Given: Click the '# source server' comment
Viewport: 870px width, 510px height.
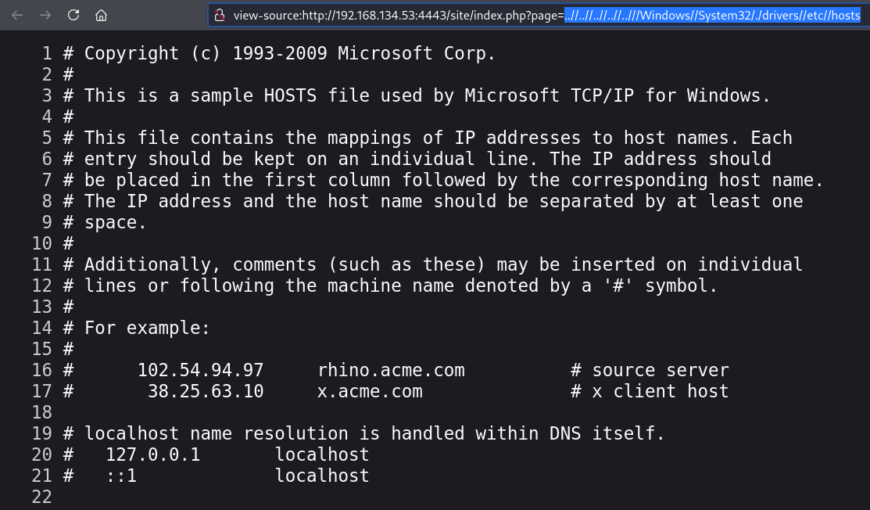Looking at the screenshot, I should [x=650, y=370].
